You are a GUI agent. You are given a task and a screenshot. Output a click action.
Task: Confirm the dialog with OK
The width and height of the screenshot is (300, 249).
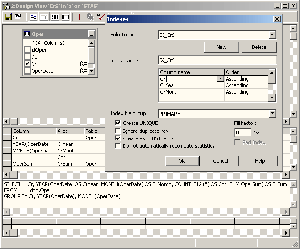pyautogui.click(x=182, y=161)
